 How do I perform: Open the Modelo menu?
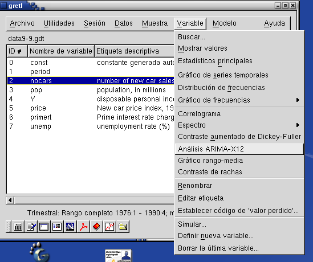coord(225,23)
